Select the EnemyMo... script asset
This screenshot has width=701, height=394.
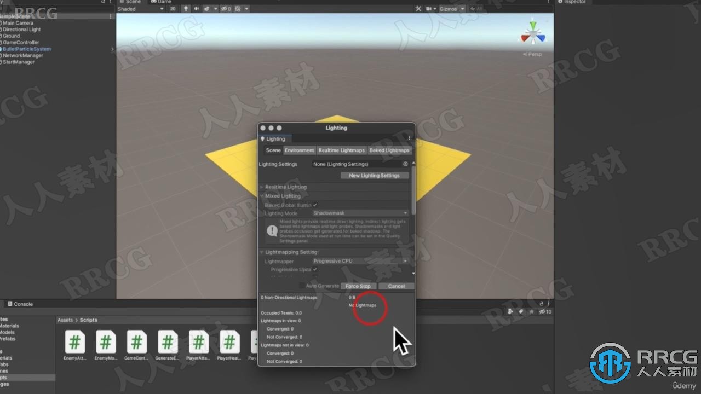pos(106,346)
